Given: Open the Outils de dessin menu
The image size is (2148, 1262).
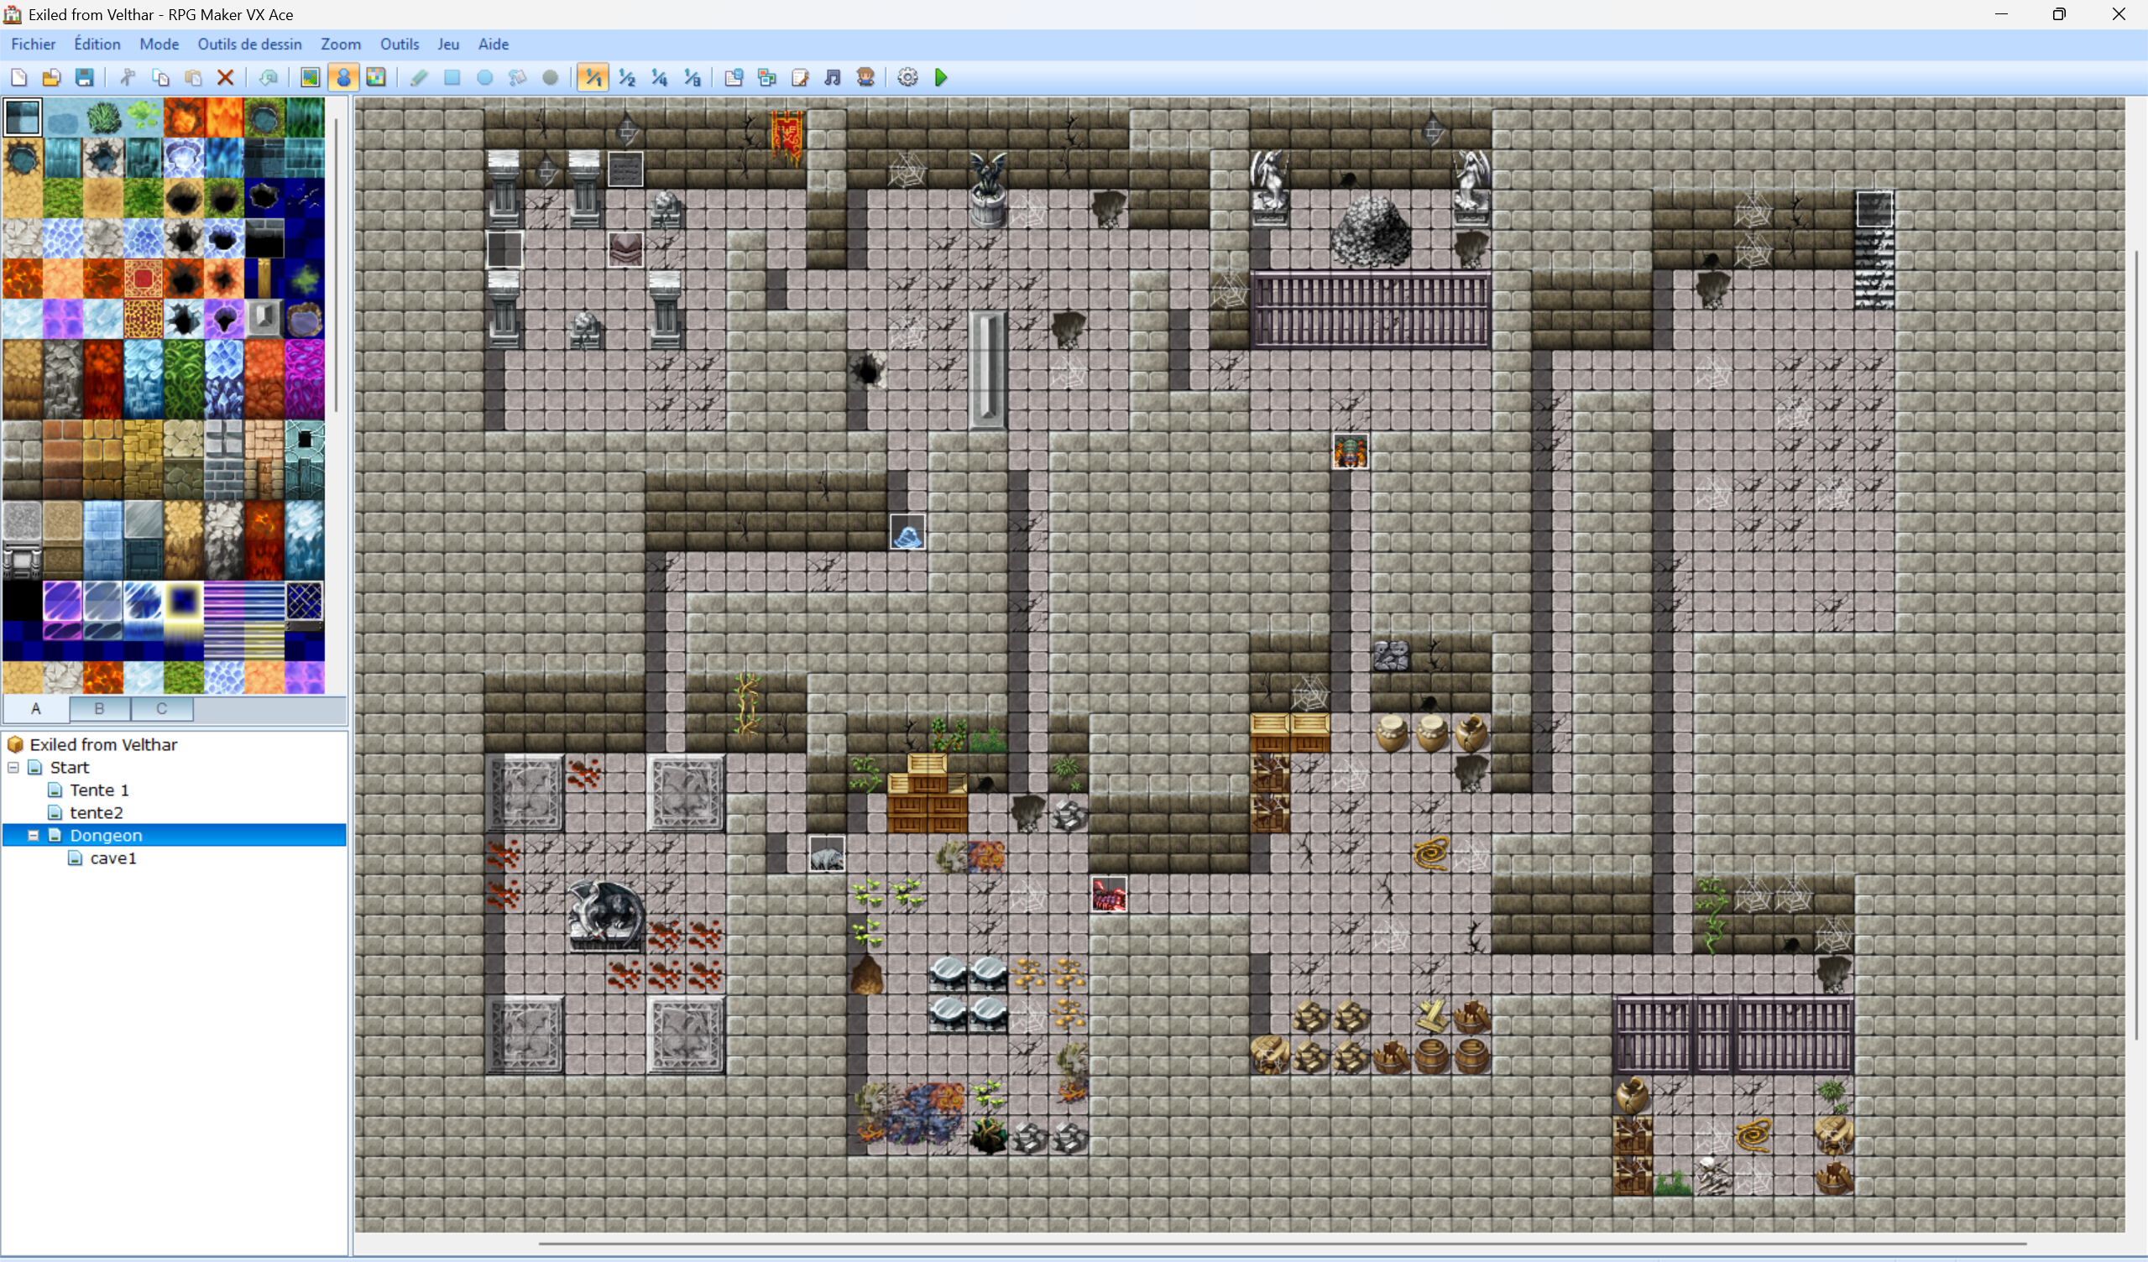Looking at the screenshot, I should point(250,44).
